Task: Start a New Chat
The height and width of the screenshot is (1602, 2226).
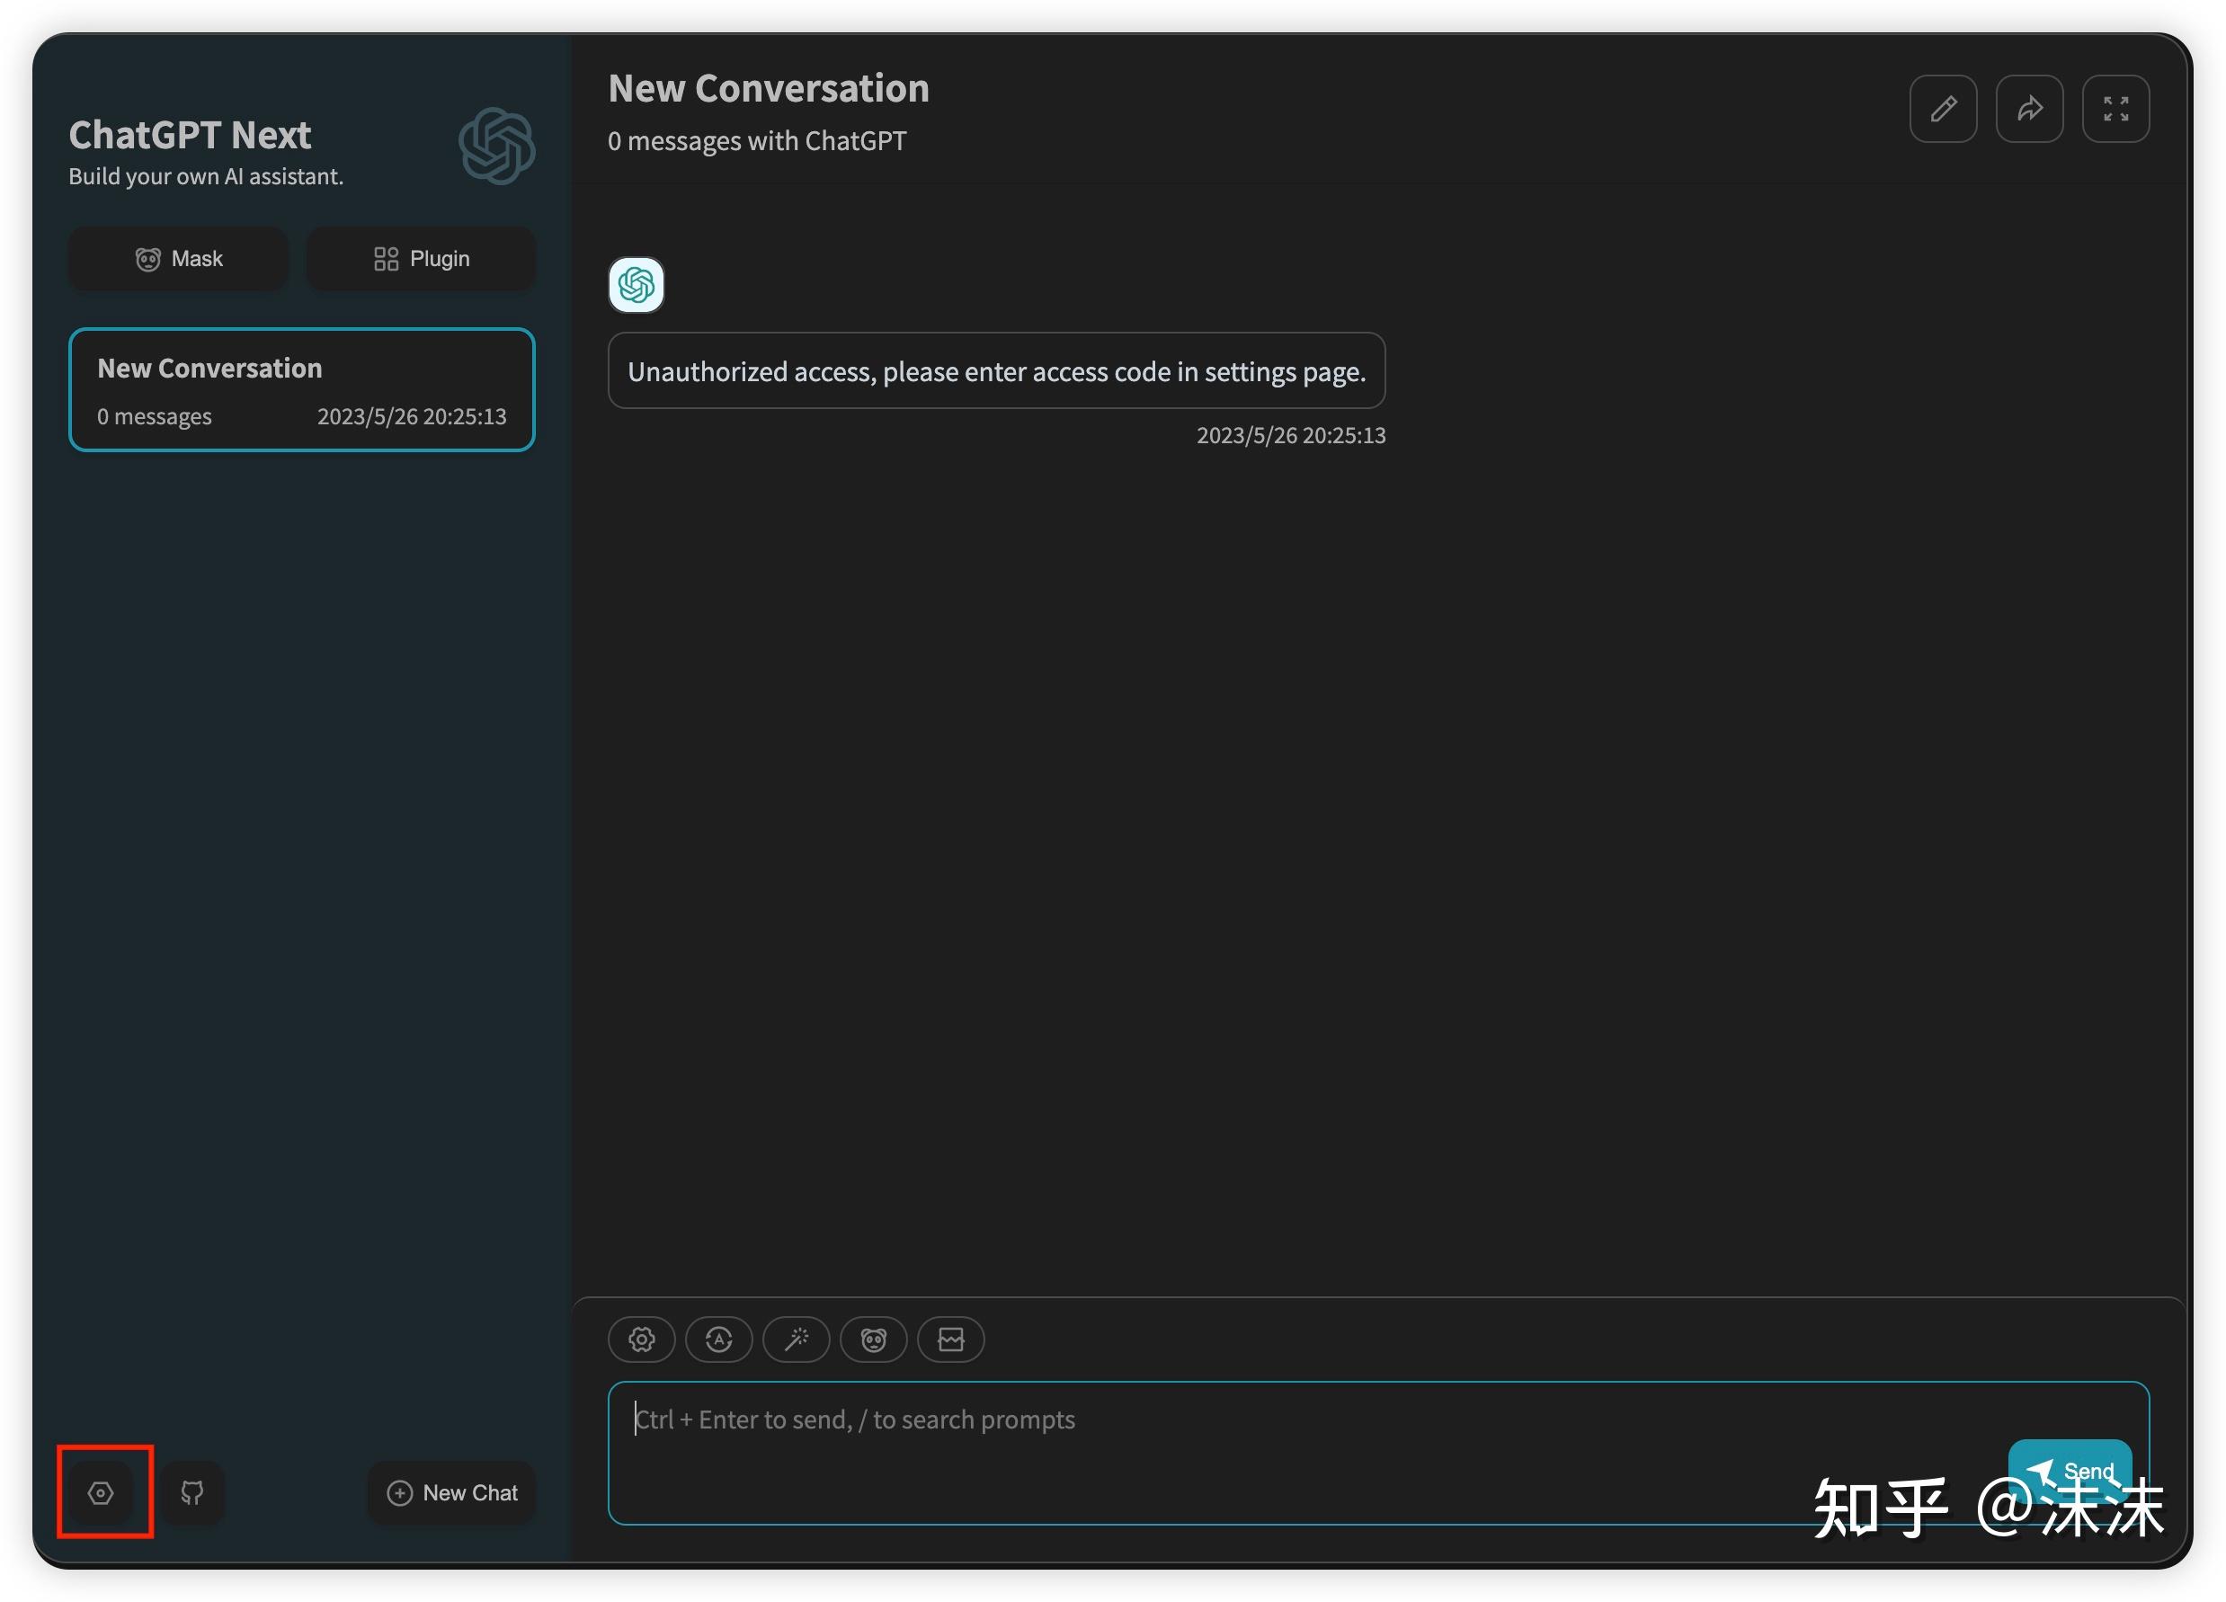Action: click(451, 1492)
